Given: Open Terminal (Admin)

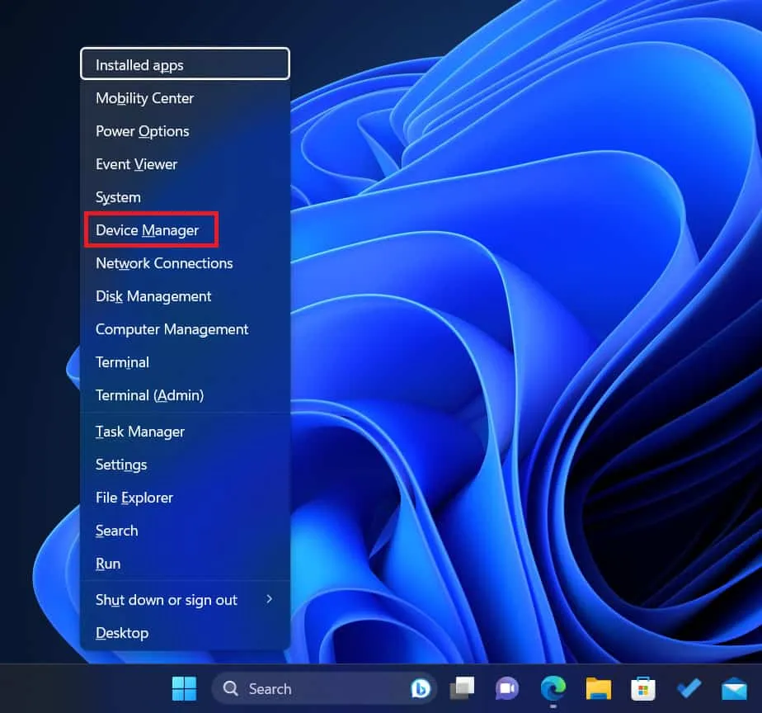Looking at the screenshot, I should 186,395.
